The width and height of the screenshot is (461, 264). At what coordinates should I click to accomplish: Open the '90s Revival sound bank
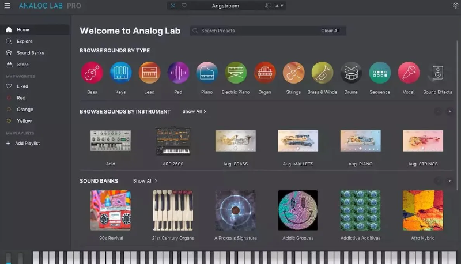111,210
